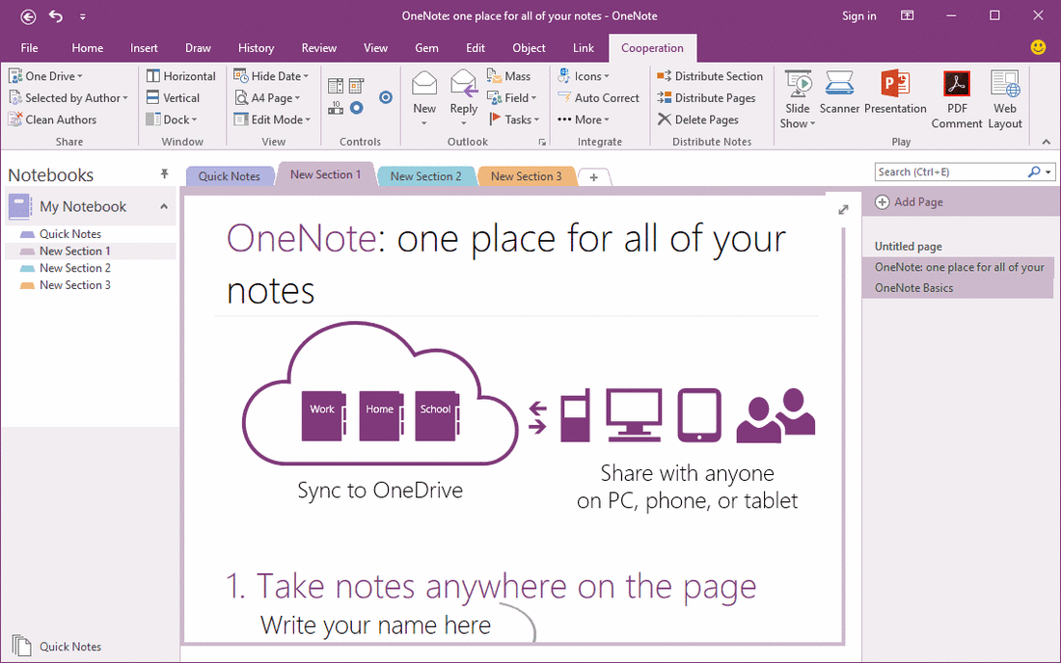Click the Back arrow in the title bar
This screenshot has width=1061, height=663.
point(28,16)
